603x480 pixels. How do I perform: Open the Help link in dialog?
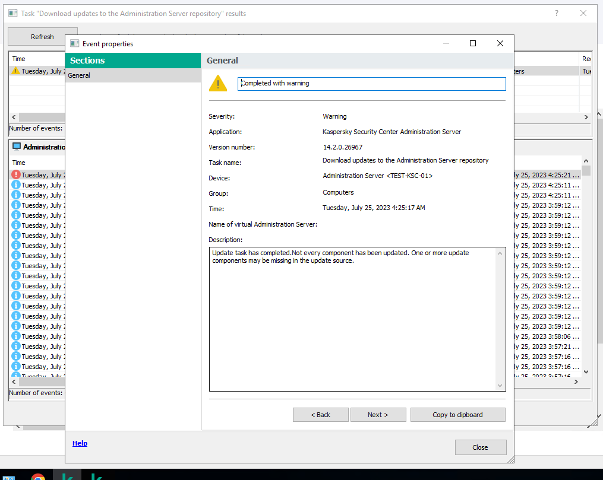[80, 443]
